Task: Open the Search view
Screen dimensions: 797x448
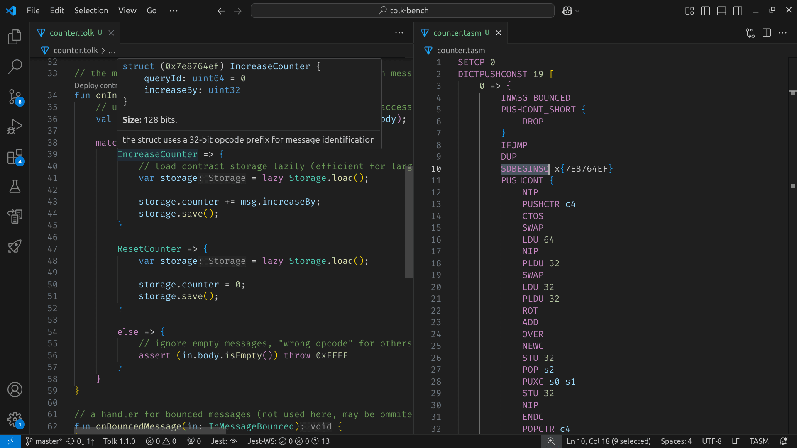Action: [x=15, y=67]
